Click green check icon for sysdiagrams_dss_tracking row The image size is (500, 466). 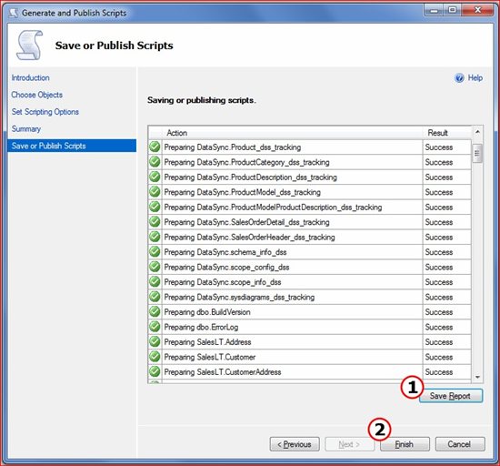155,297
